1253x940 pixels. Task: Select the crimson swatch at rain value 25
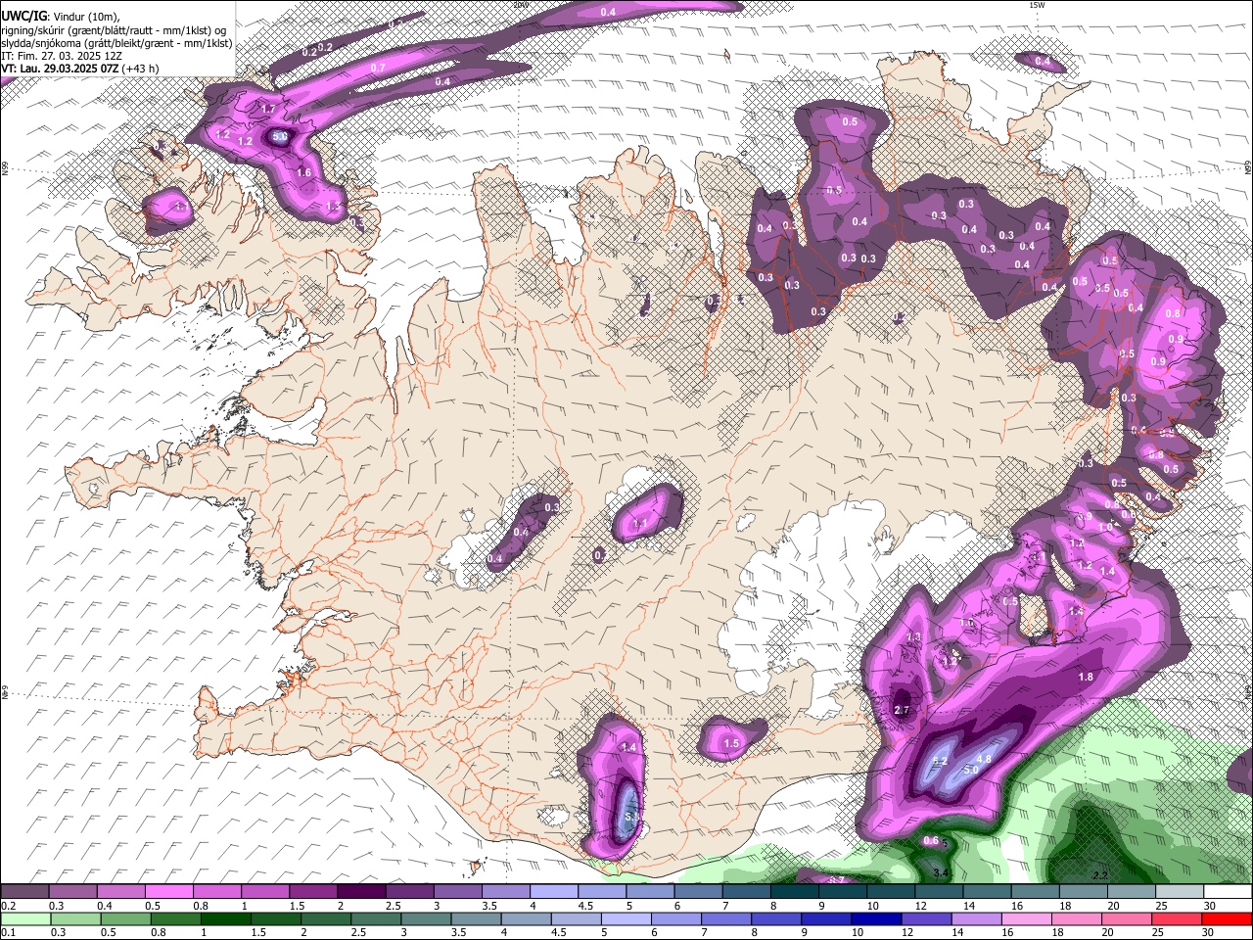[x=1175, y=918]
